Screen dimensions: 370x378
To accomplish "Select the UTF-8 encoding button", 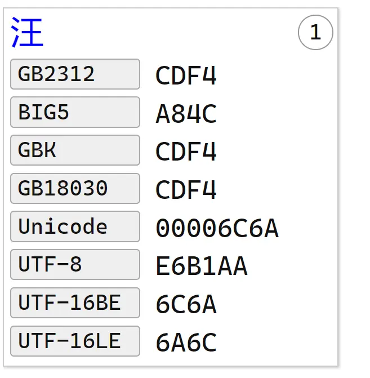I will click(75, 265).
